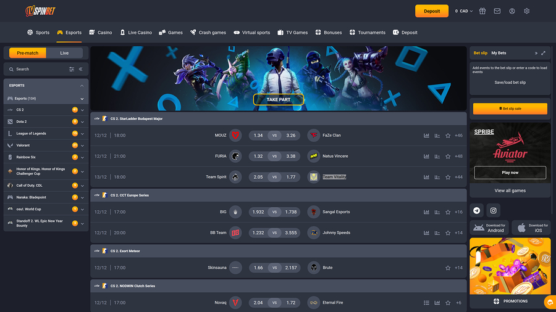Click Download for iOS button

[x=531, y=228]
